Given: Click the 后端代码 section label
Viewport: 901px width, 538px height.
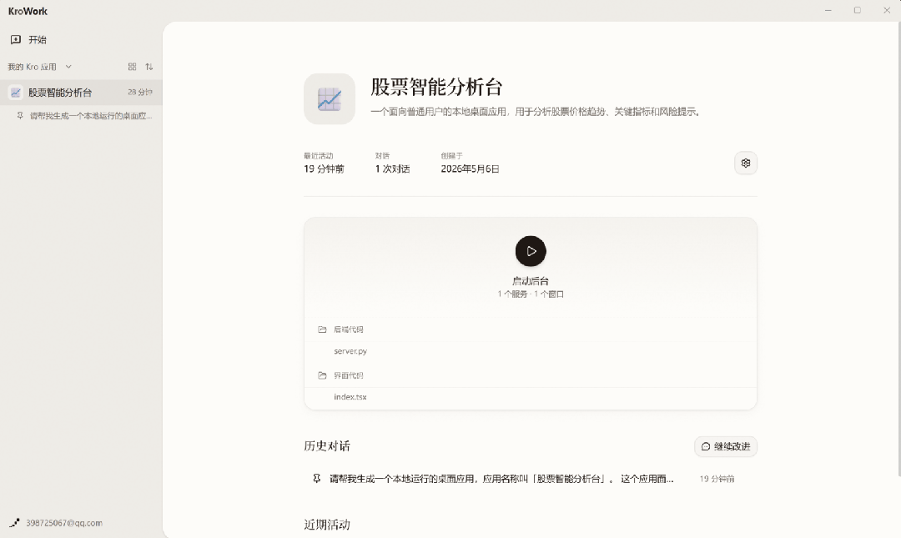Looking at the screenshot, I should 348,329.
